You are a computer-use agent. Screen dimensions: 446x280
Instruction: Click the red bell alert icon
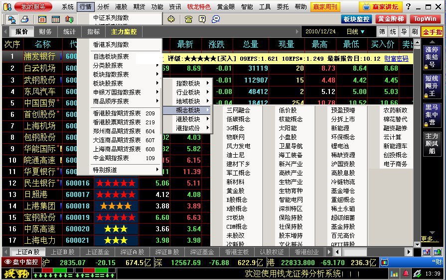click(x=406, y=274)
